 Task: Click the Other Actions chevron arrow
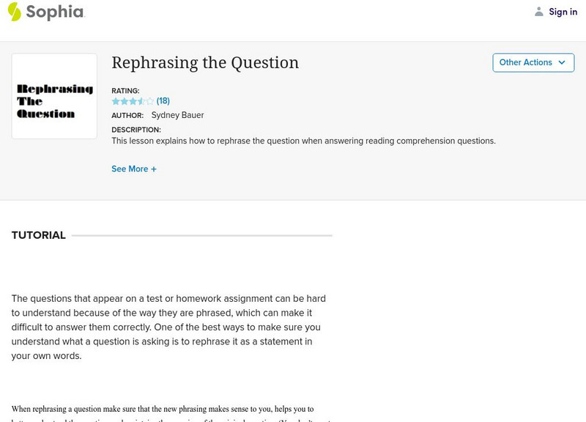[562, 62]
